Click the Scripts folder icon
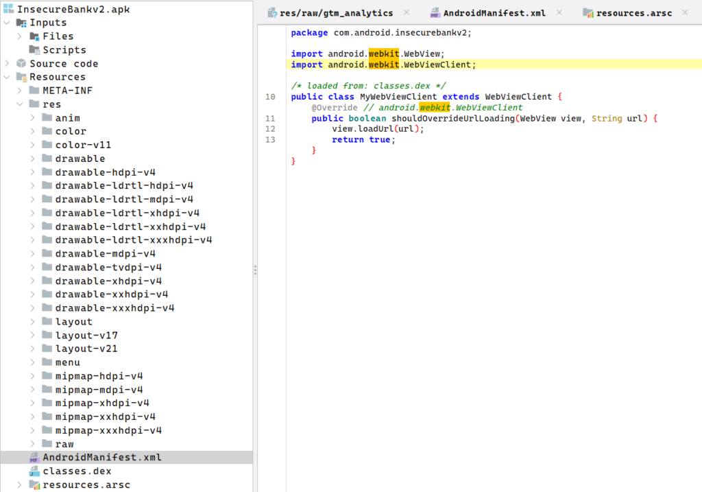 click(x=34, y=50)
